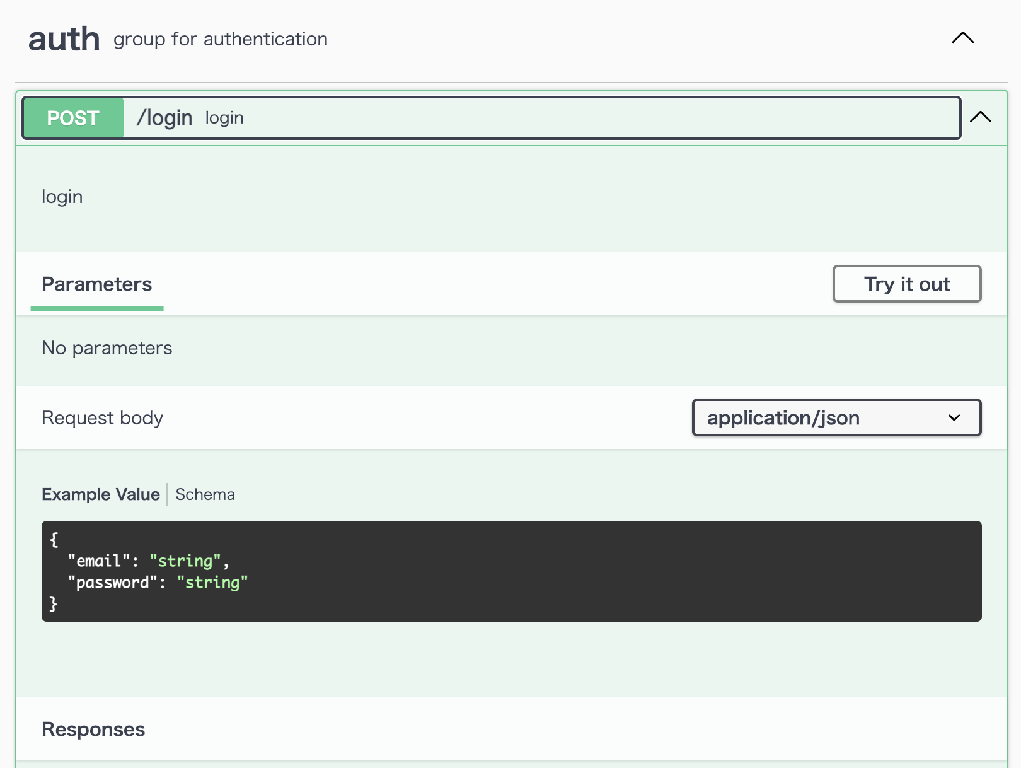Open the application/json media type dropdown
Image resolution: width=1021 pixels, height=768 pixels.
[x=836, y=417]
